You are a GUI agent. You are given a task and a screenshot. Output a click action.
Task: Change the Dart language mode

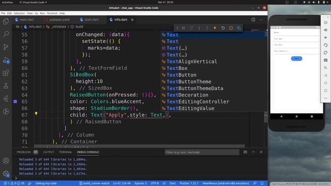pos(172,183)
